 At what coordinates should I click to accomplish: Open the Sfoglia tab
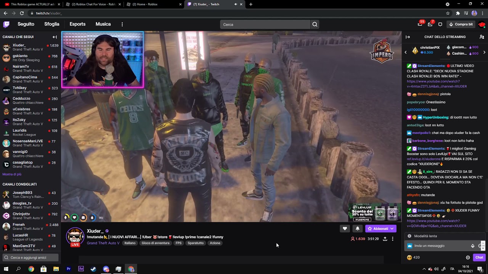click(x=52, y=24)
